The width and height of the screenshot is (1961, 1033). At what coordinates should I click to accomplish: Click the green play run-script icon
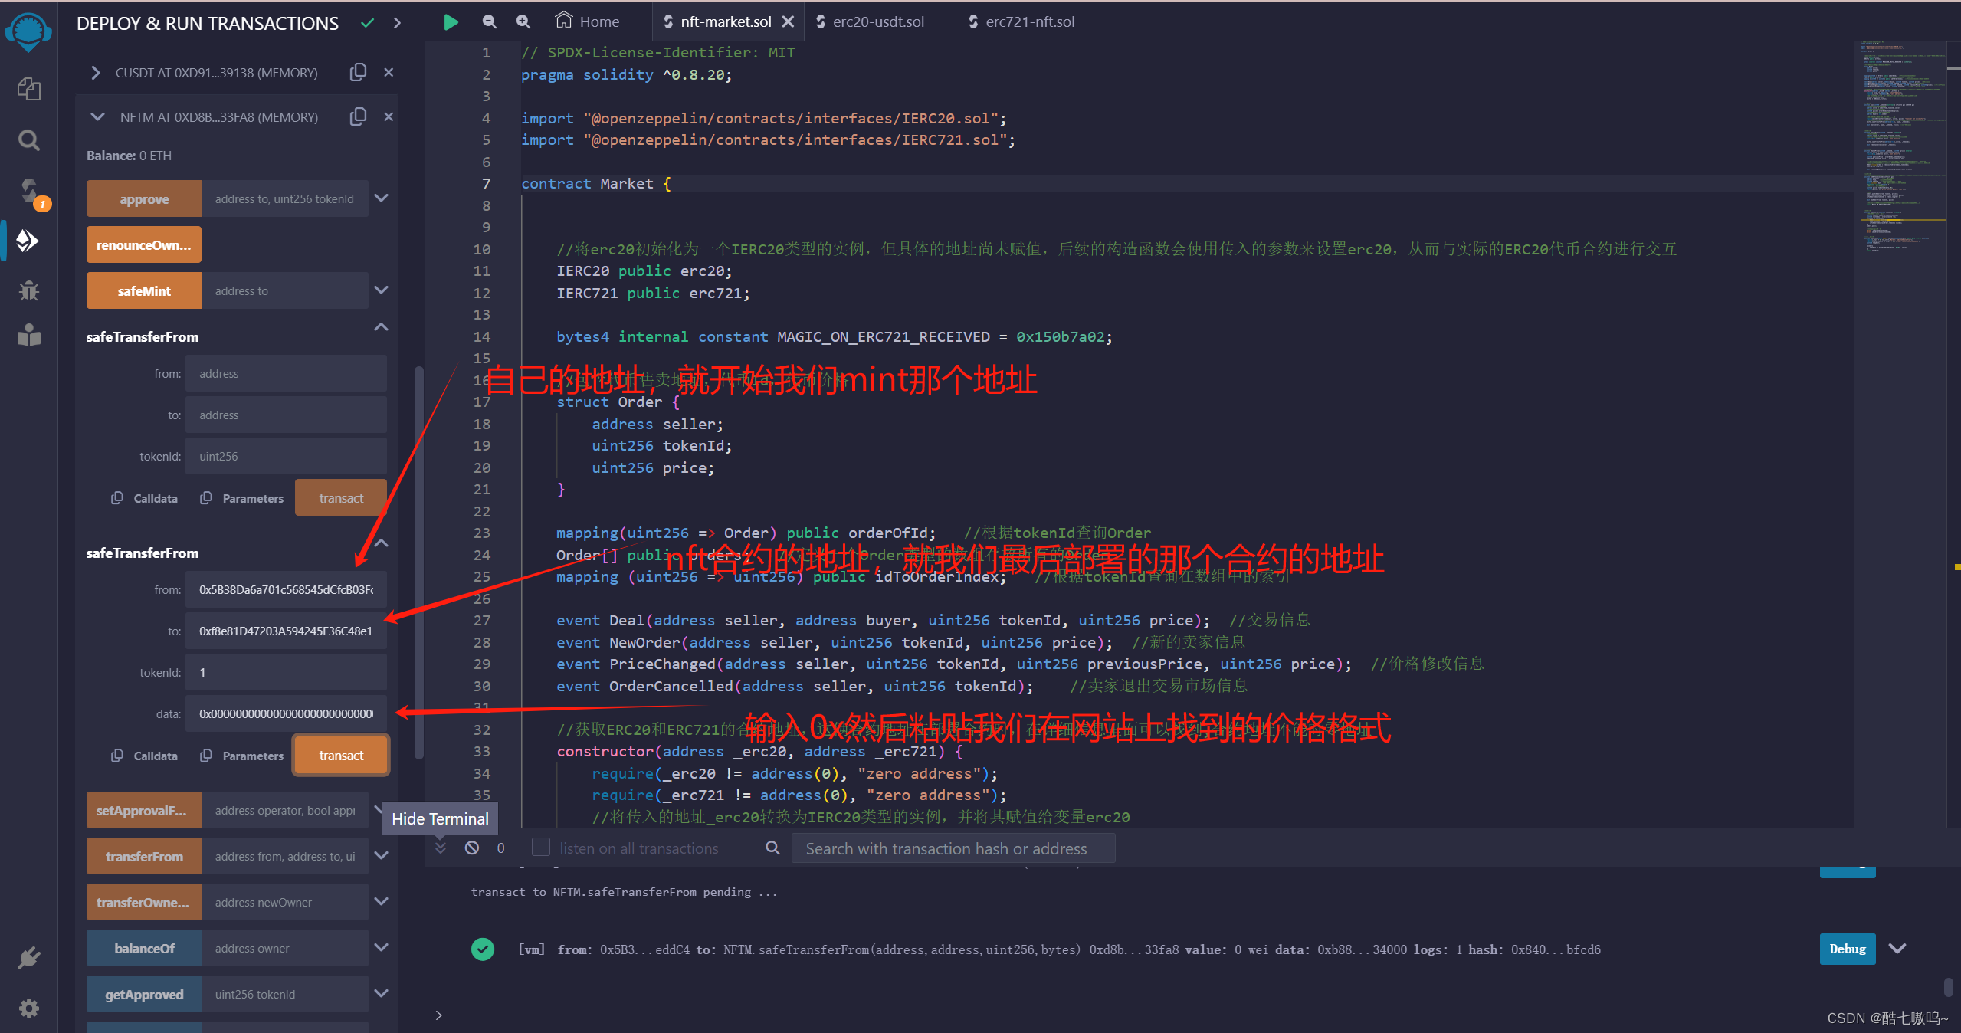pyautogui.click(x=451, y=22)
